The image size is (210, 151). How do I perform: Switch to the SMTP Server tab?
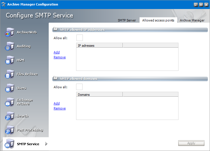tap(127, 20)
